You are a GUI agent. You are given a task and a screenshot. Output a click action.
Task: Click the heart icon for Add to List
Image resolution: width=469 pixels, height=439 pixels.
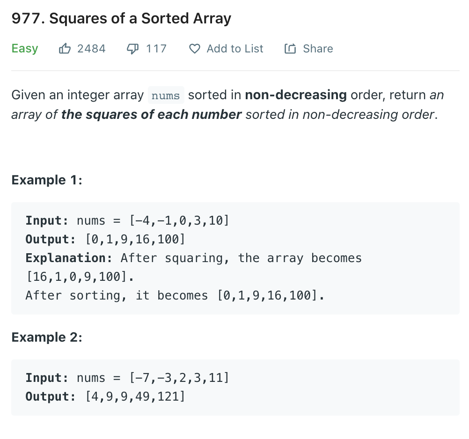194,49
